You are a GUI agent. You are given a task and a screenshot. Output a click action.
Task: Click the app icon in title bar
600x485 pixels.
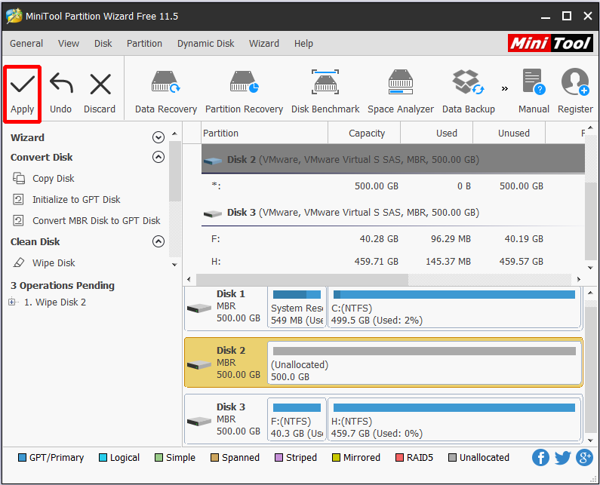point(14,16)
